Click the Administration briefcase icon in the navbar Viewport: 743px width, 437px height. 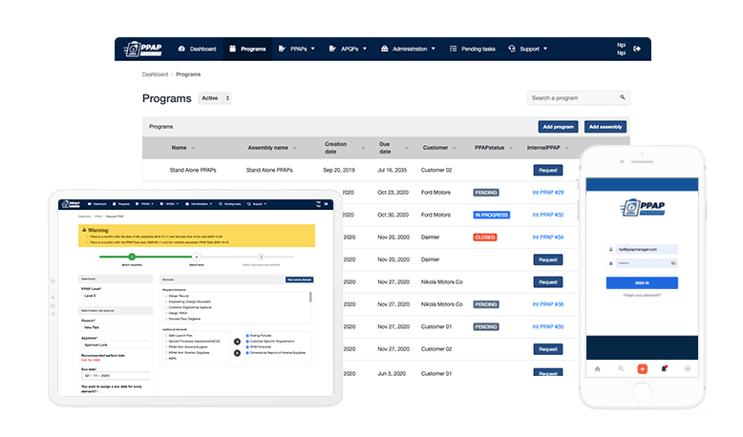click(384, 49)
